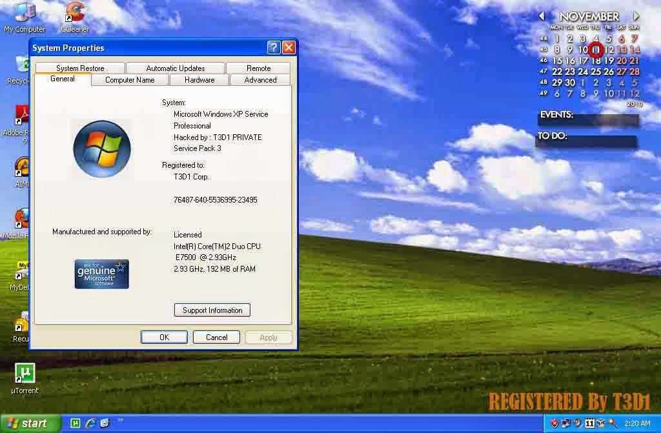This screenshot has width=661, height=433.
Task: Click µTorrent icon in Quick Launch
Action: coord(76,423)
